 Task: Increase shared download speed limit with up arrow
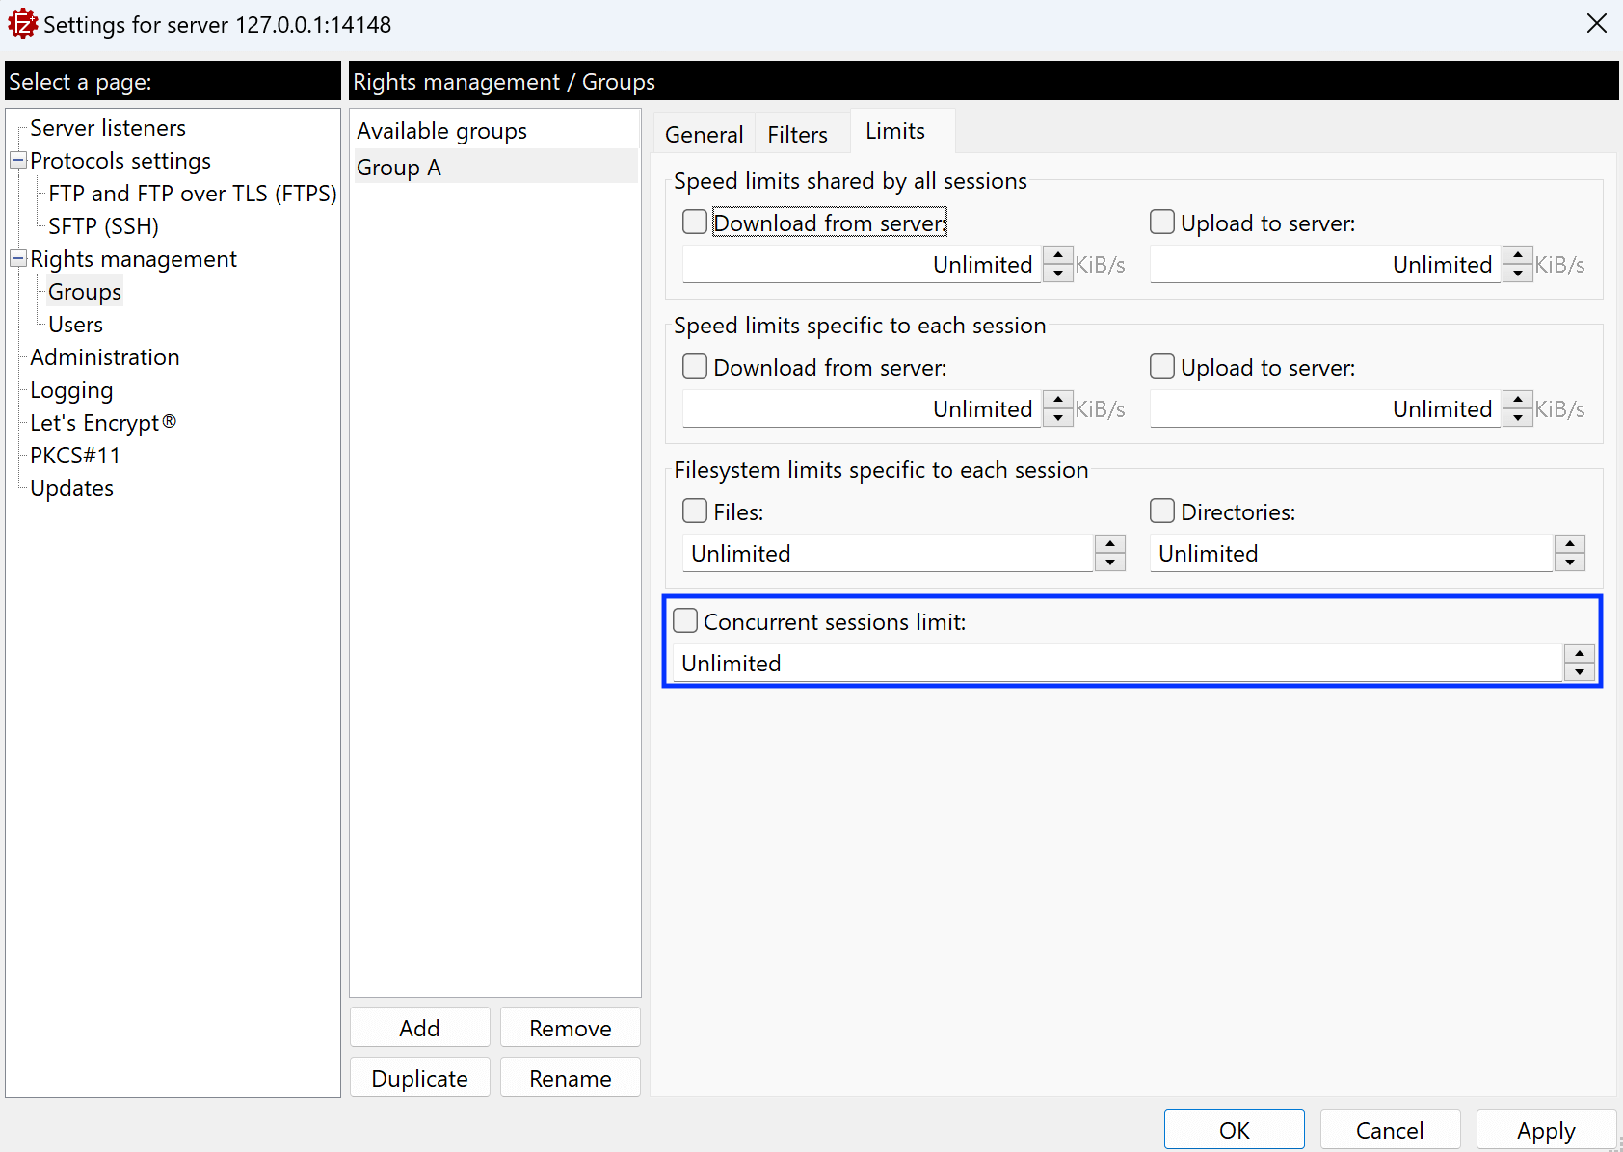[1058, 255]
